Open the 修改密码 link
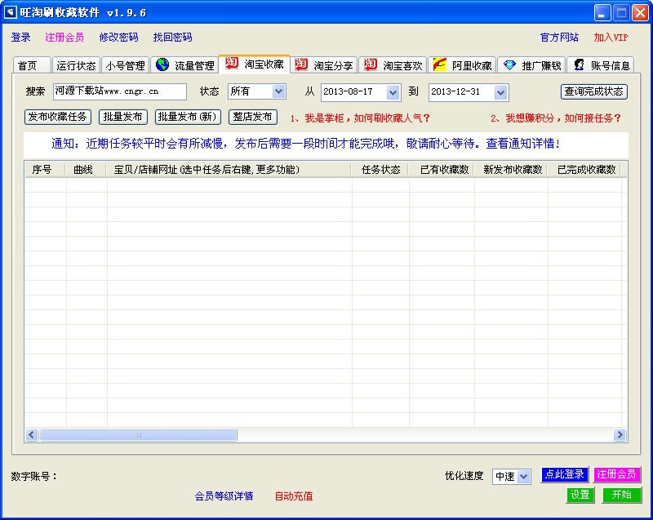The image size is (653, 520). [118, 38]
